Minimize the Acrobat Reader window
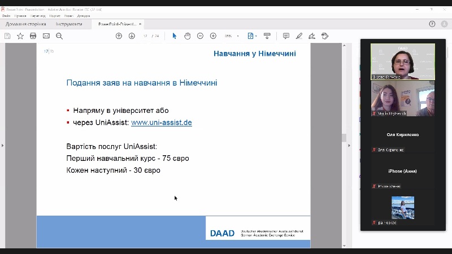 [x=417, y=9]
